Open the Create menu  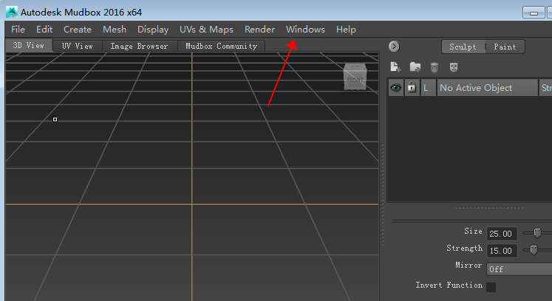click(x=78, y=30)
